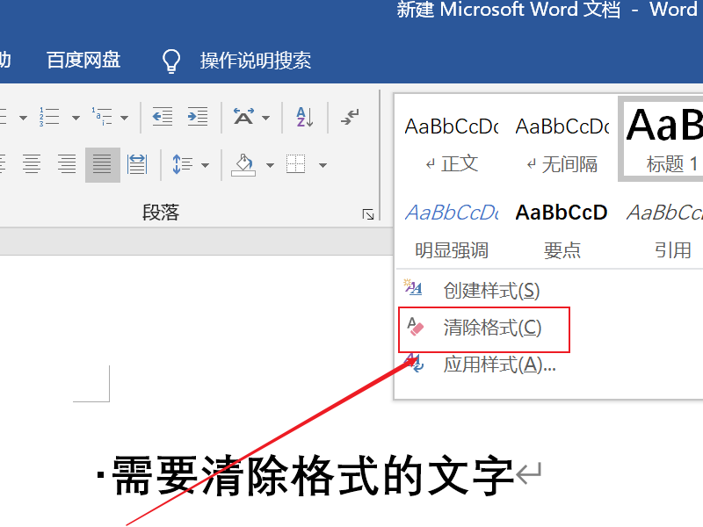Toggle Justify alignment off
The height and width of the screenshot is (527, 703).
101,164
